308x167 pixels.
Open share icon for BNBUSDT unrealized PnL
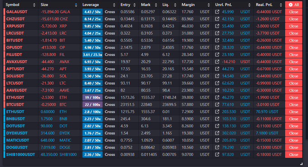click(x=217, y=119)
